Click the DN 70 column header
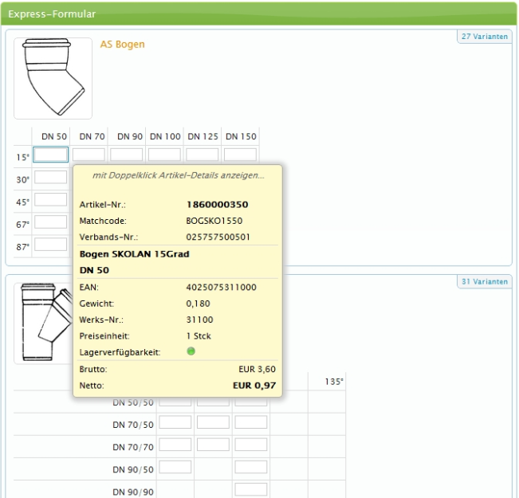 [x=92, y=136]
